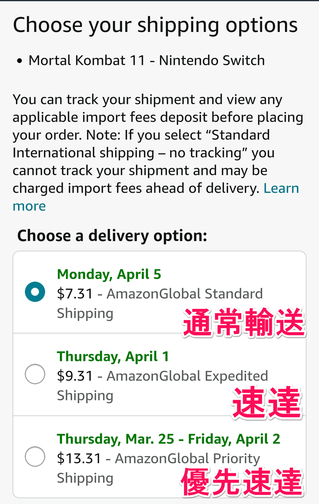Pick the AmazonGlobal Priority Shipping radio button
The width and height of the screenshot is (319, 504).
coord(35,456)
